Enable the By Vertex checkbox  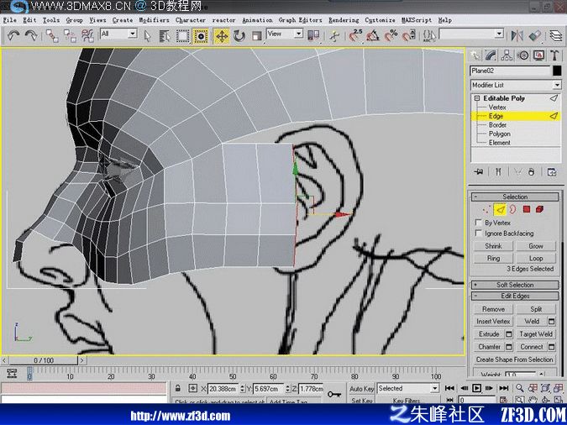coord(479,223)
